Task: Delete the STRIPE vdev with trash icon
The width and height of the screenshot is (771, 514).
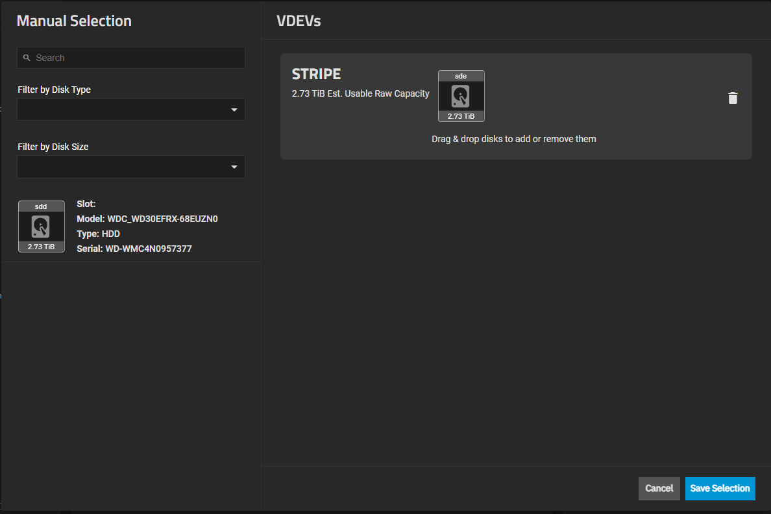Action: (x=733, y=98)
